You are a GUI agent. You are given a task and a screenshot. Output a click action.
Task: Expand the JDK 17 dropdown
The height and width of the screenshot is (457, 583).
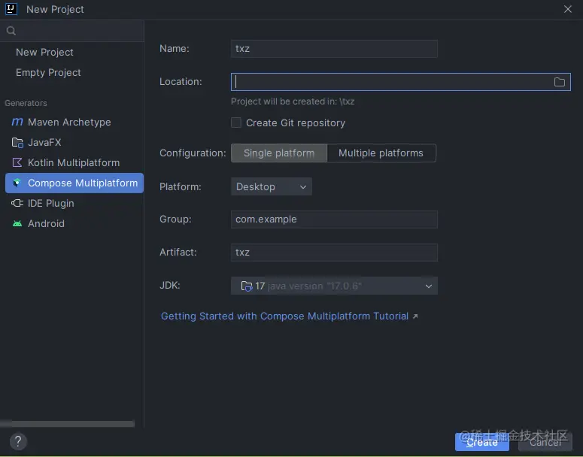334,286
